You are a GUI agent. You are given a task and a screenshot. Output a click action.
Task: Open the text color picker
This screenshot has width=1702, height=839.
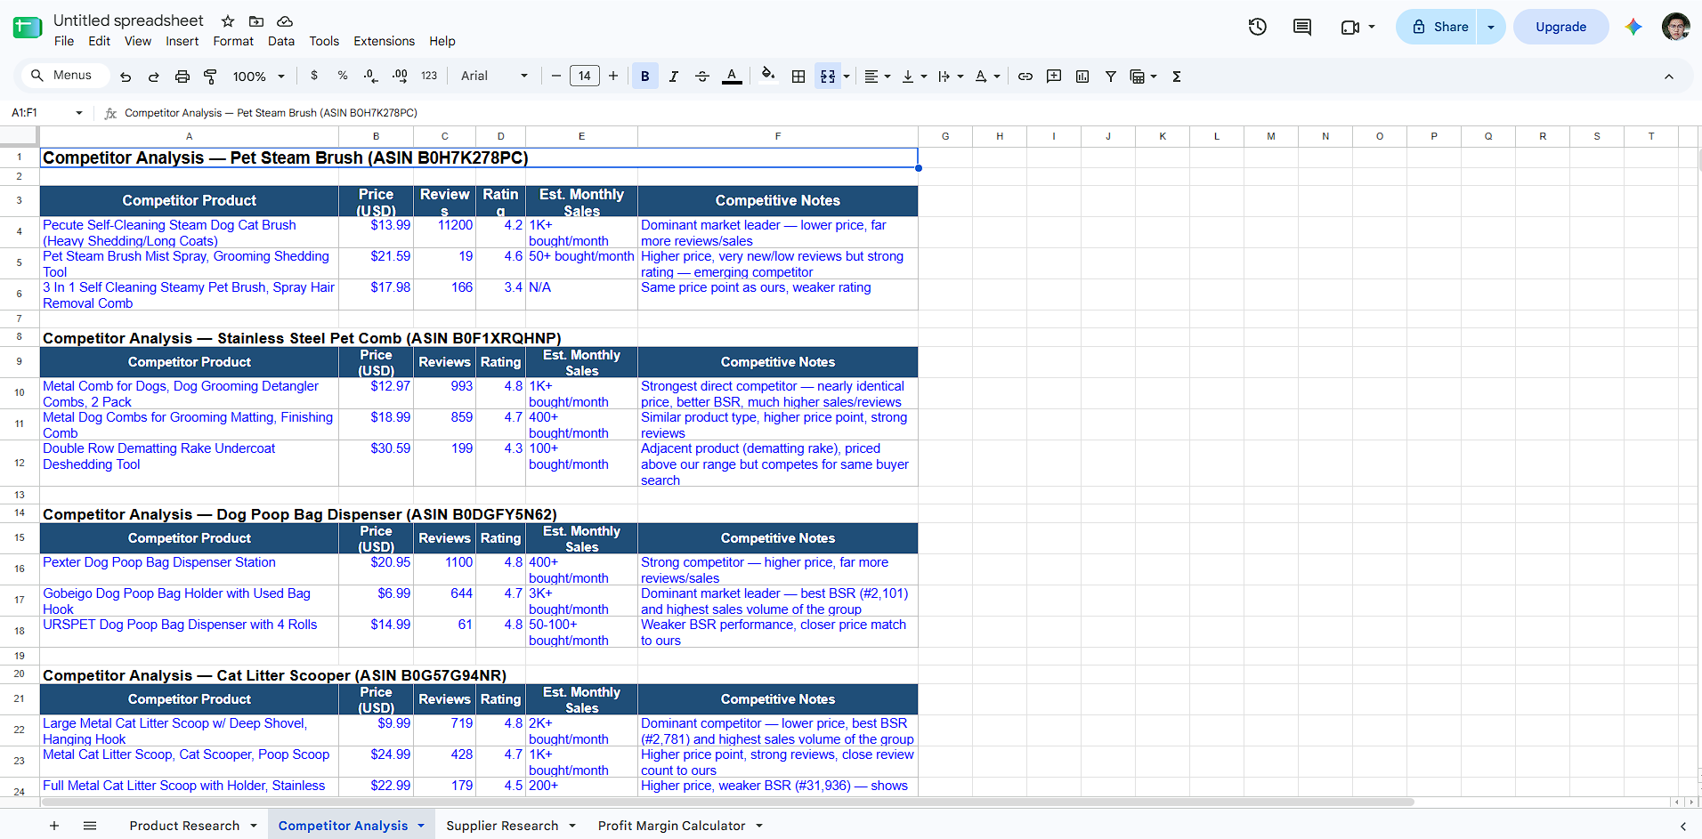pos(732,77)
